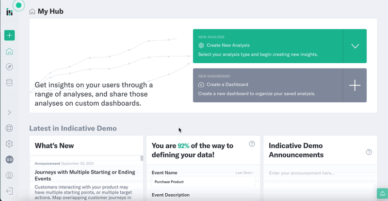Screen dimensions: 388x201
Task: Click the green status circle at top left
Action: [18, 5]
